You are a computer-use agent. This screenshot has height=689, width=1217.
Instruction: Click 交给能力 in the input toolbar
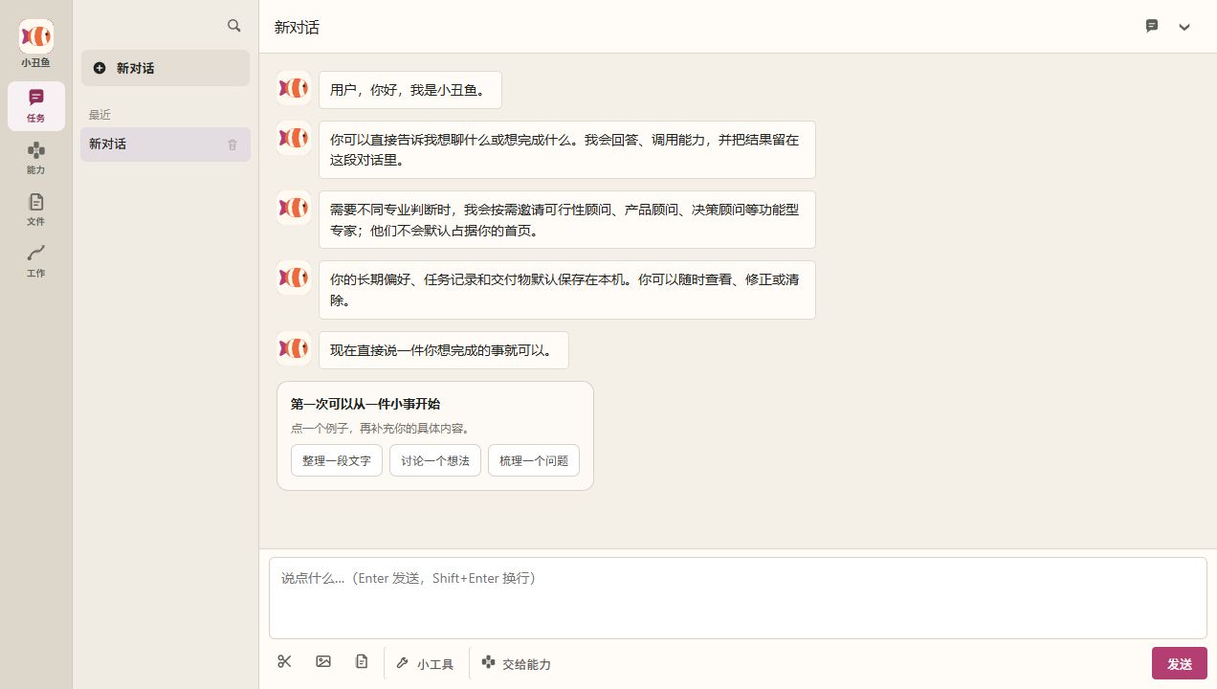[517, 663]
